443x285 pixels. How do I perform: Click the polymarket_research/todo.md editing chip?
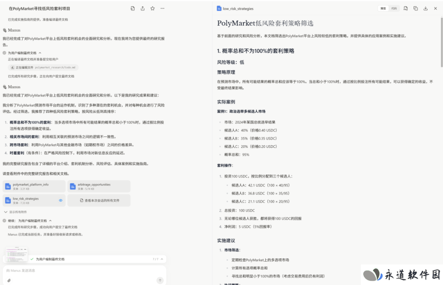click(x=43, y=68)
